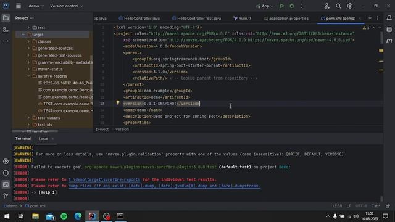Open tab options menu in editor tabs
Viewport: 395px width, 222px height.
[378, 18]
